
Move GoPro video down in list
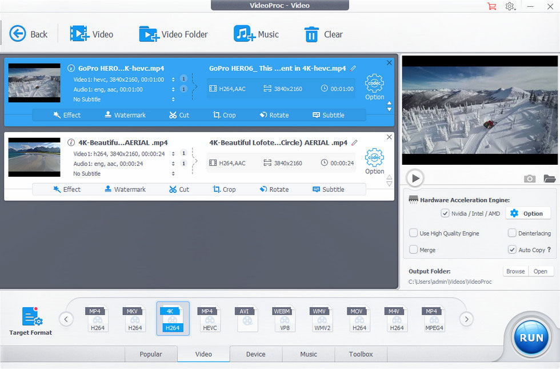point(389,110)
